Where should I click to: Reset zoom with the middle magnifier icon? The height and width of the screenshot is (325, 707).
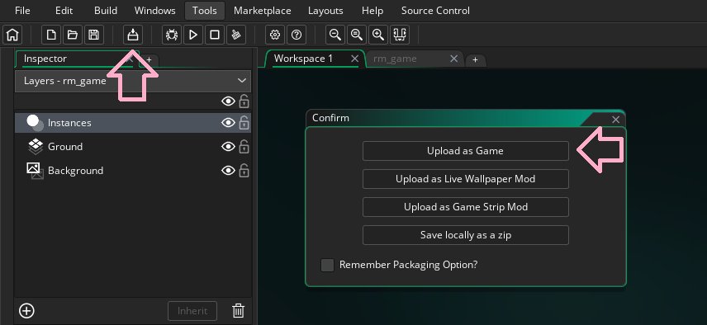pyautogui.click(x=357, y=35)
